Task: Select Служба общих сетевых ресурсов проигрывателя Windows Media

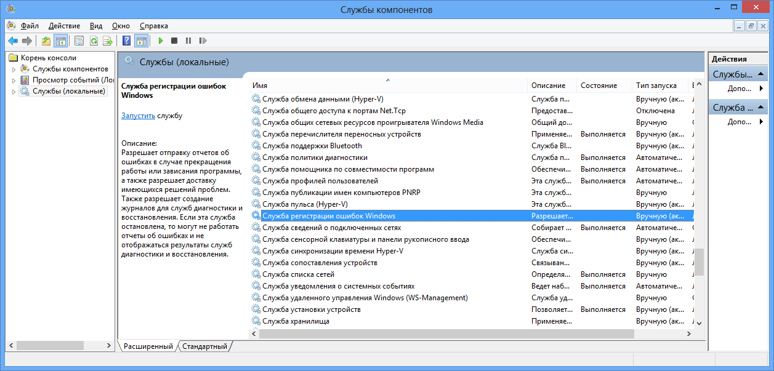Action: pos(472,122)
